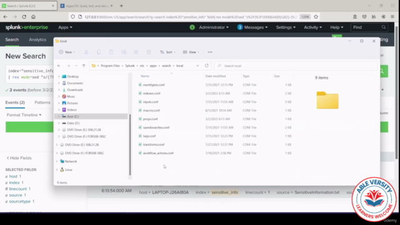Click the Splunk enterprise logo
This screenshot has height=225, width=400.
tap(26, 27)
